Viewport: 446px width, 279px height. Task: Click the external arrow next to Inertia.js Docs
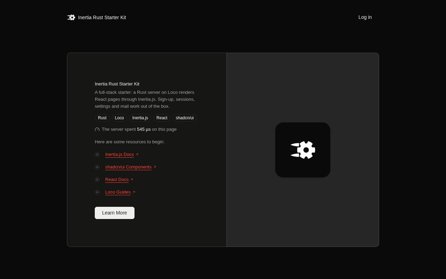137,154
